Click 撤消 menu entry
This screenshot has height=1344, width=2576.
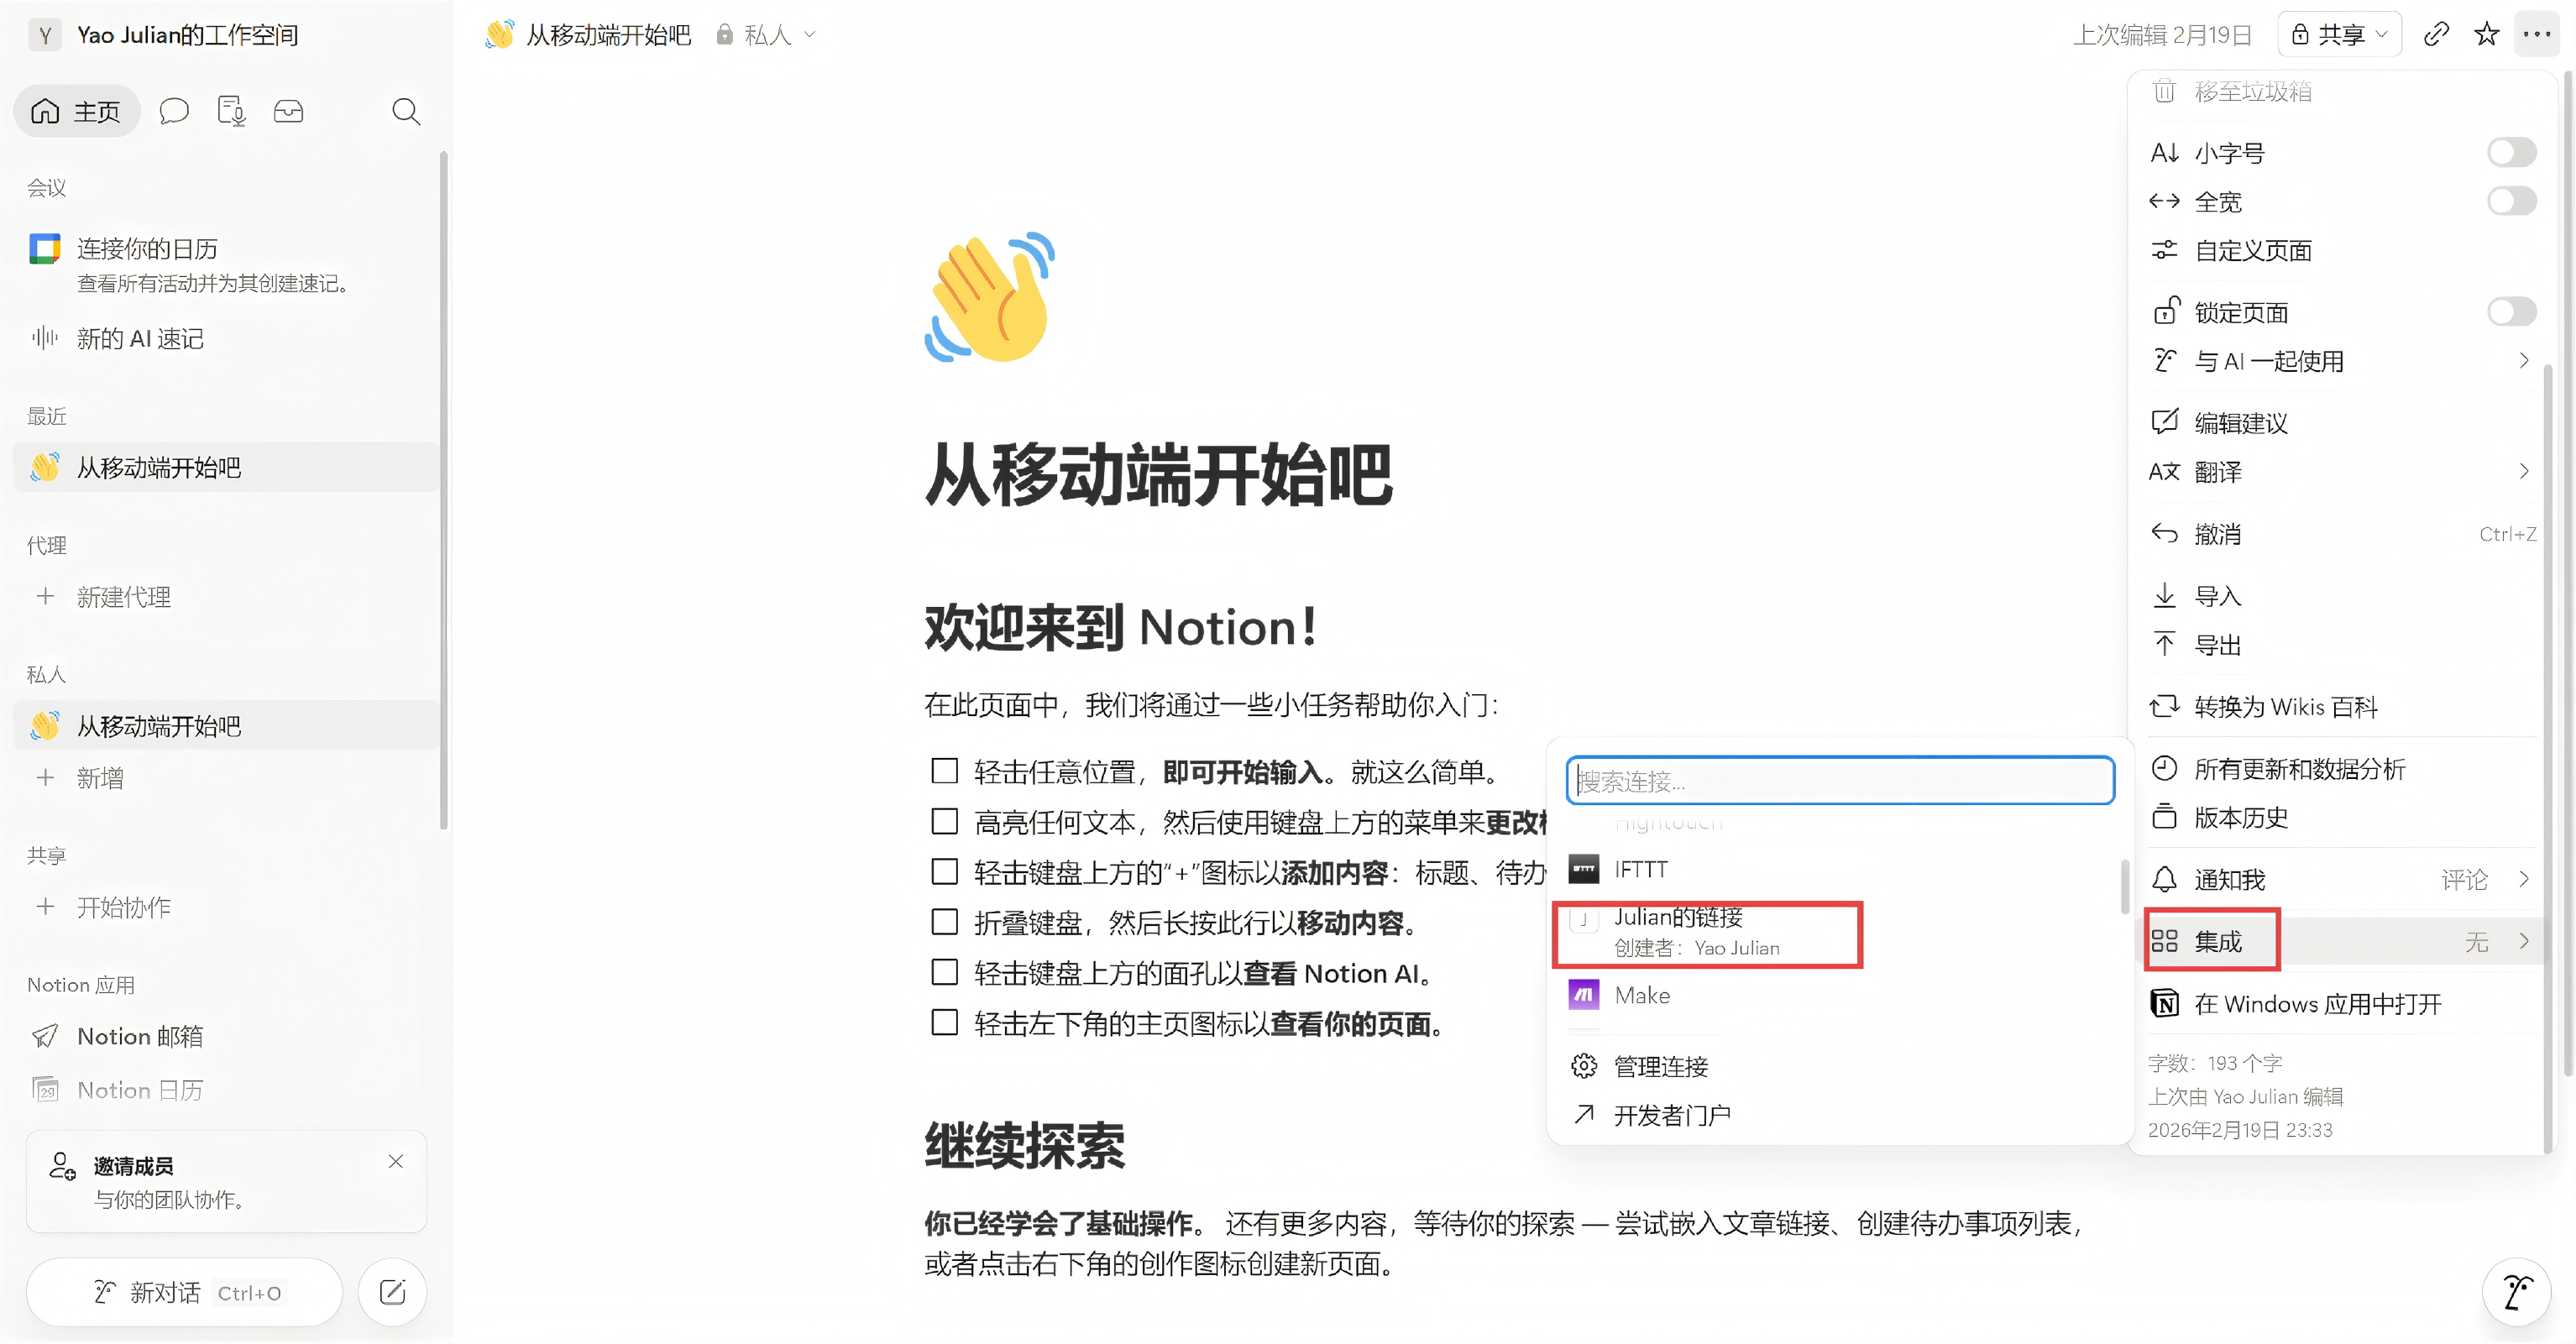2340,534
